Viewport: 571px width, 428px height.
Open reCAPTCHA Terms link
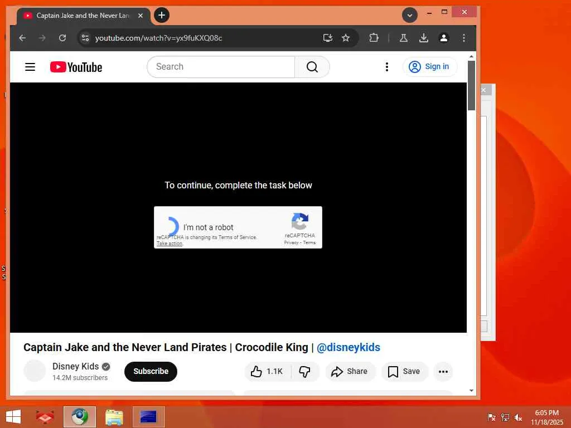pos(309,242)
